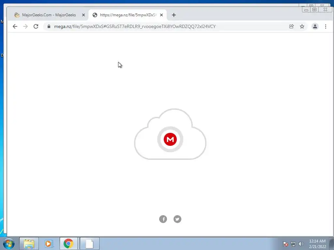Close the Chrome window
Screen dimensions: 334x250
pos(325,9)
